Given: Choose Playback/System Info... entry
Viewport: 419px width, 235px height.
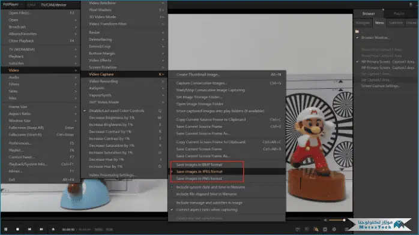Looking at the screenshot, I should pyautogui.click(x=41, y=164).
